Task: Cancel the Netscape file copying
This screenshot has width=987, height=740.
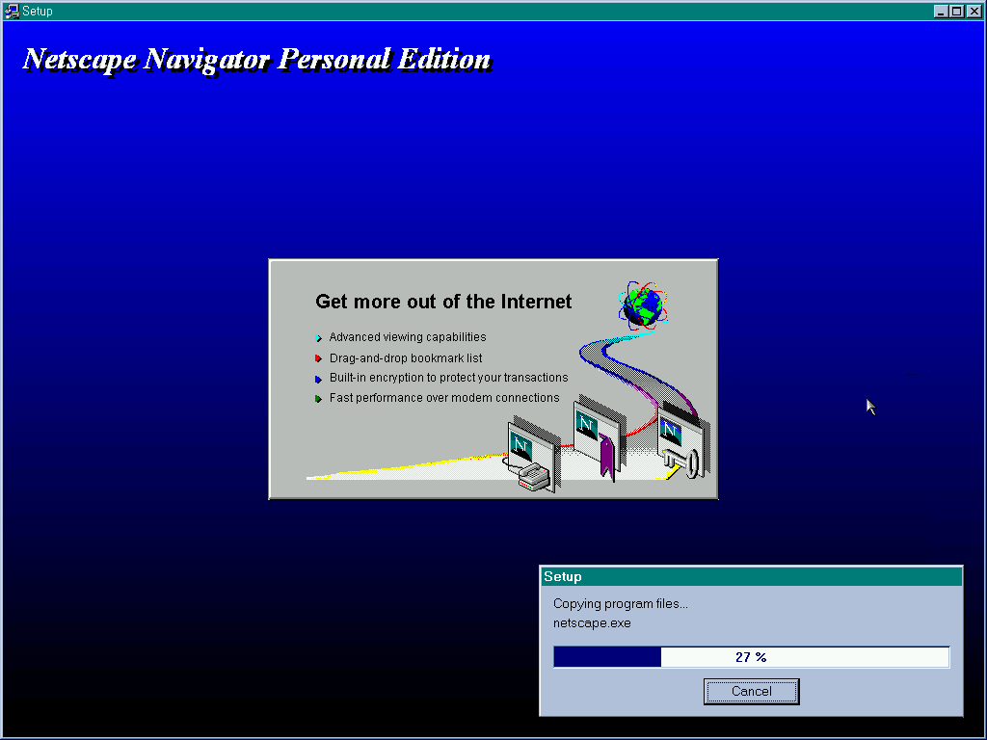Action: [x=751, y=691]
